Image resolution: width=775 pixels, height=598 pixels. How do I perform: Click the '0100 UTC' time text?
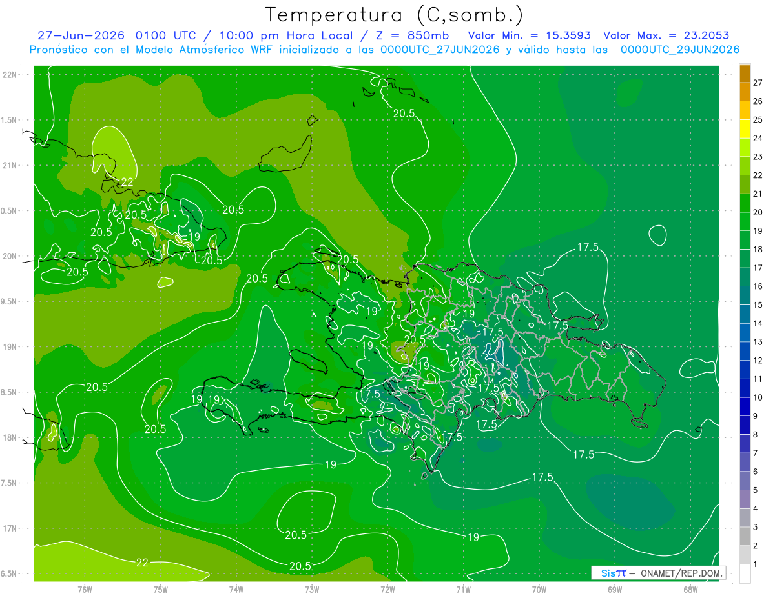pyautogui.click(x=167, y=35)
